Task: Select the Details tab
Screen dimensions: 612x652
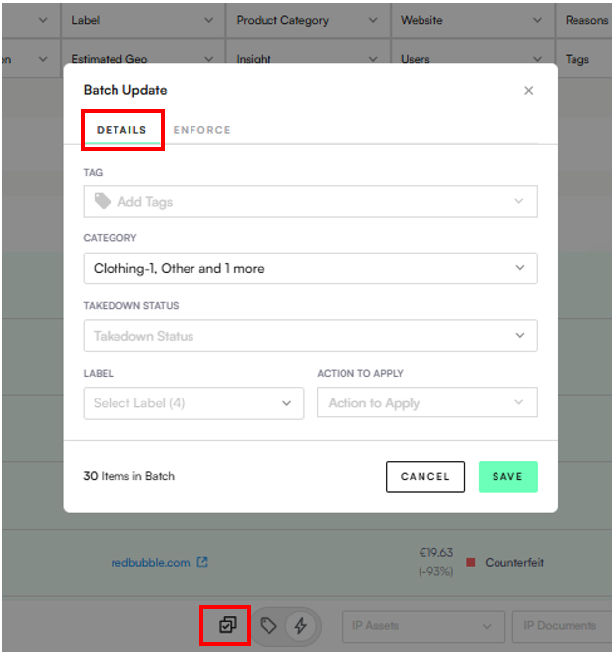Action: pos(122,130)
